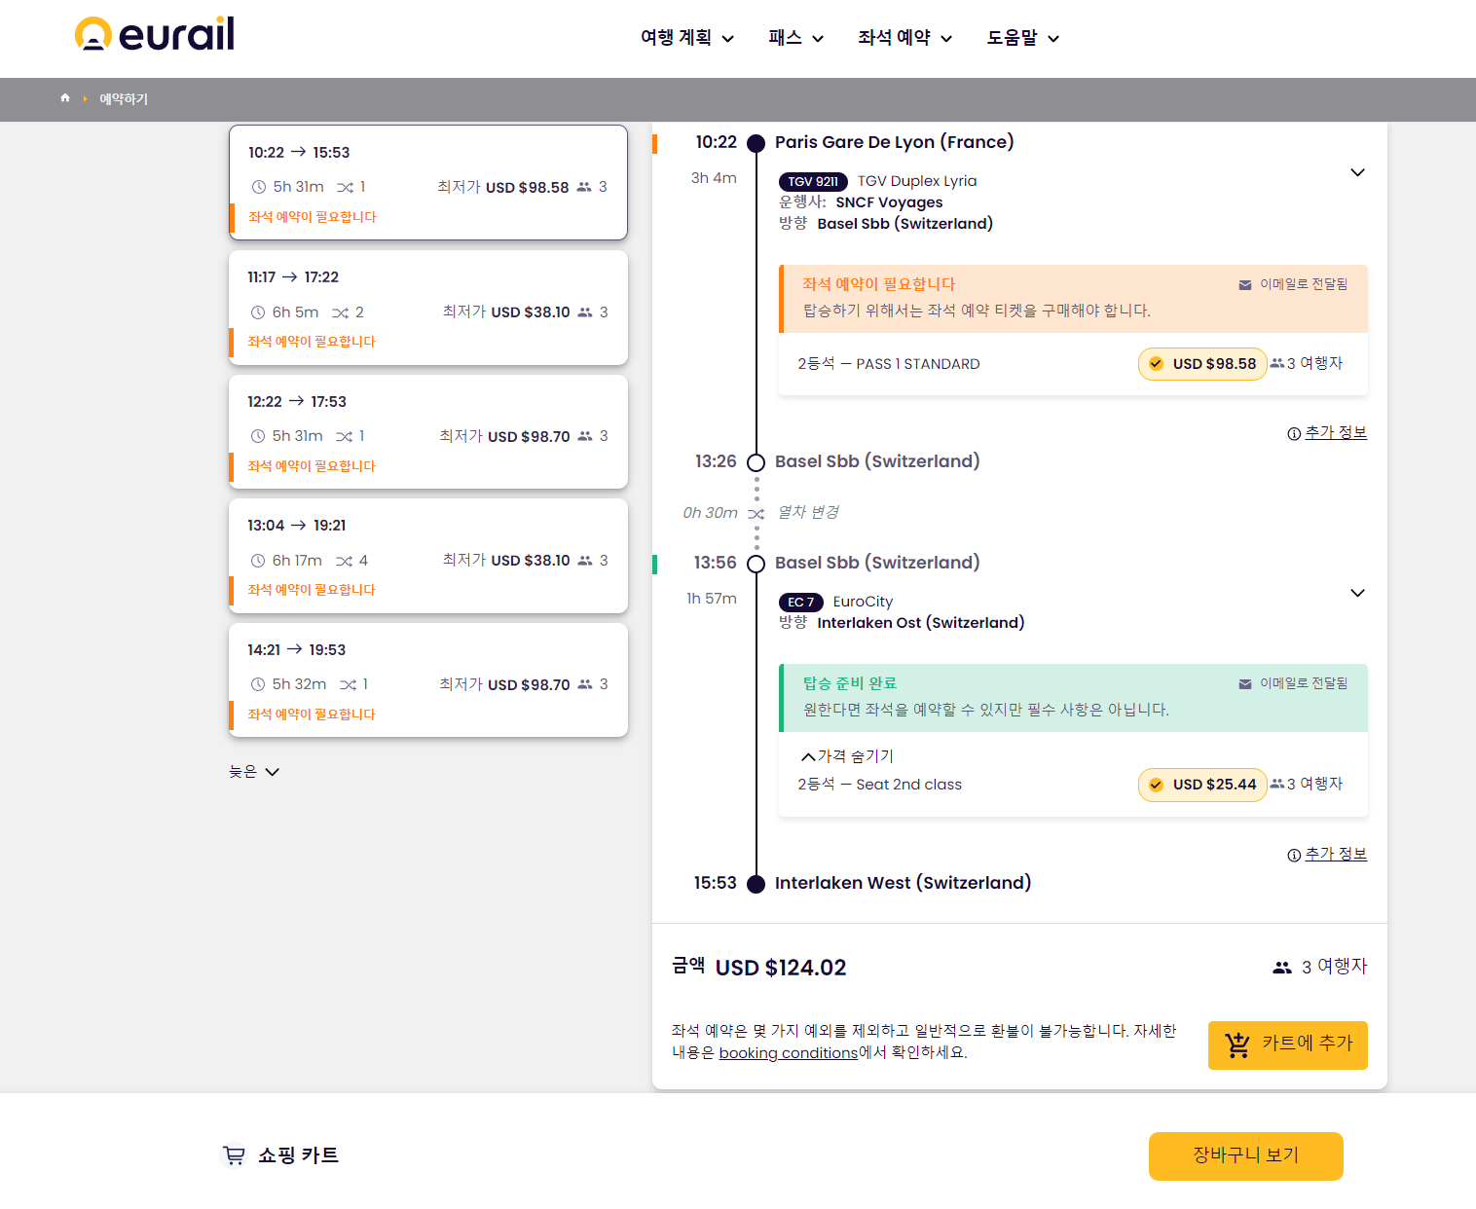The image size is (1476, 1209).
Task: Click the 예약하기 breadcrumb
Action: pos(124,99)
